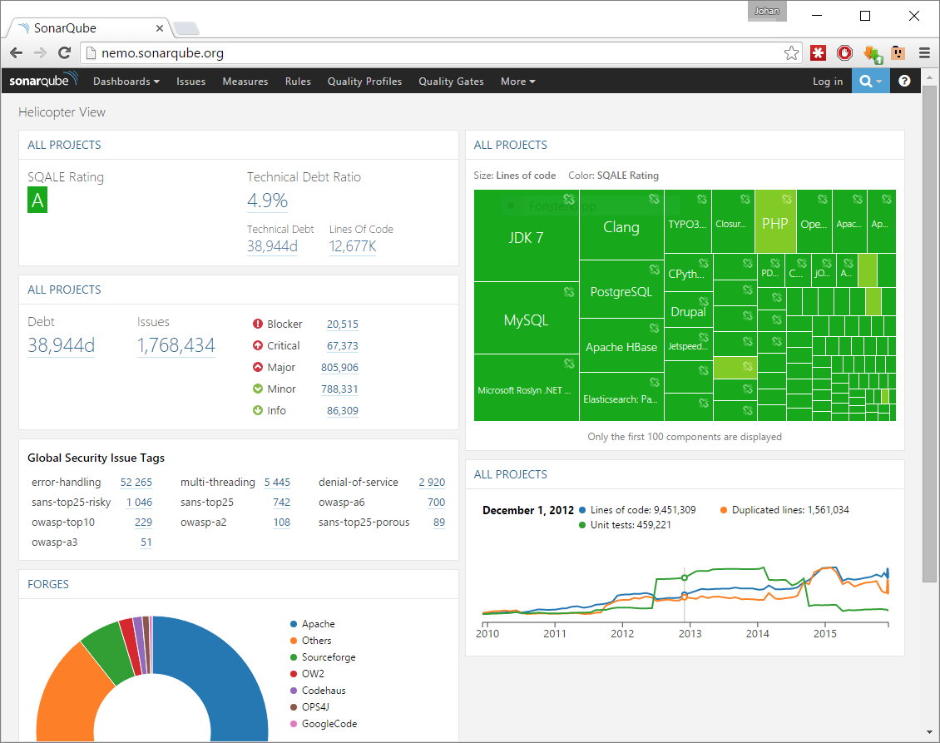The width and height of the screenshot is (940, 743).
Task: Open the Issues menu item
Action: (190, 81)
